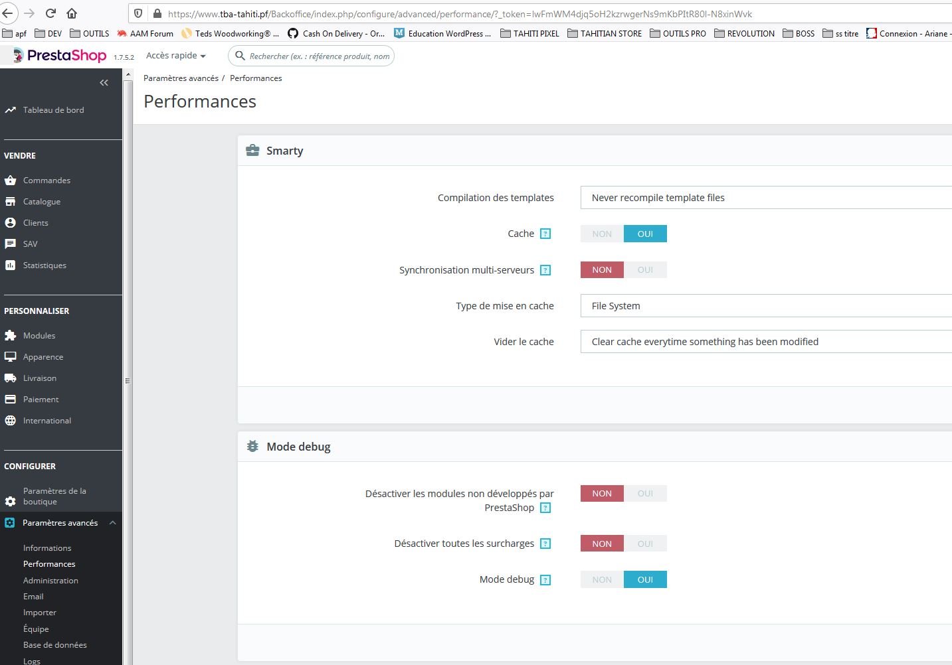This screenshot has width=952, height=665.
Task: Click help icon next to Mode debug label
Action: pos(545,580)
